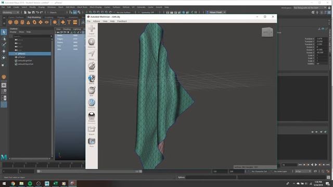Create a polygon torus from Maya shelf

(34, 22)
